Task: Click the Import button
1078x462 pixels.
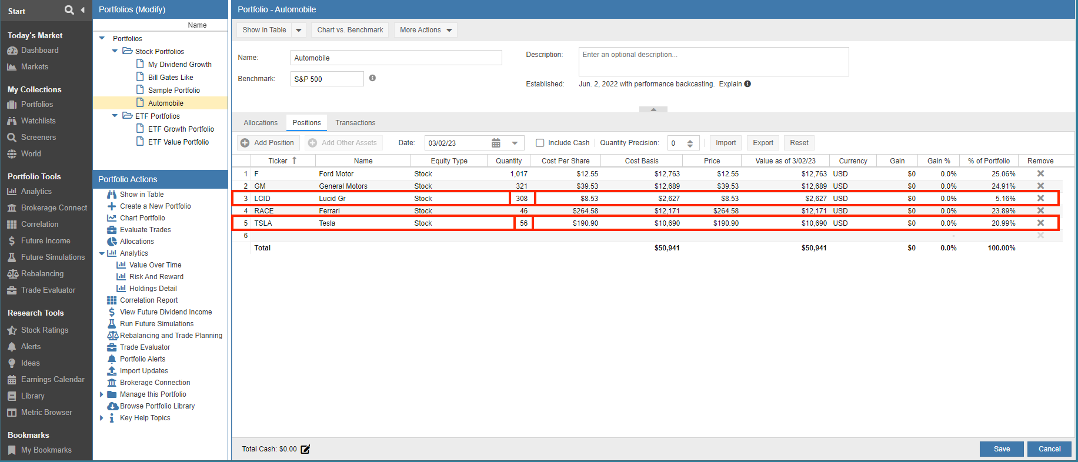Action: click(x=726, y=143)
